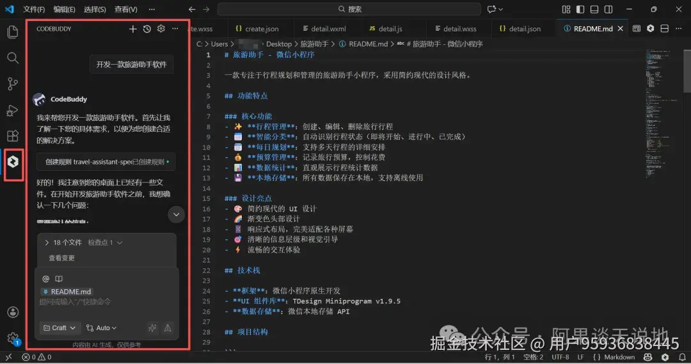Open the Explorer view in activity bar
Viewport: 691px width, 364px height.
pyautogui.click(x=13, y=32)
